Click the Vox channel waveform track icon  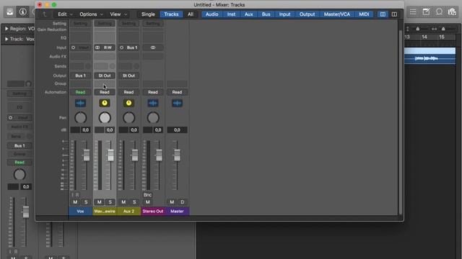point(80,103)
